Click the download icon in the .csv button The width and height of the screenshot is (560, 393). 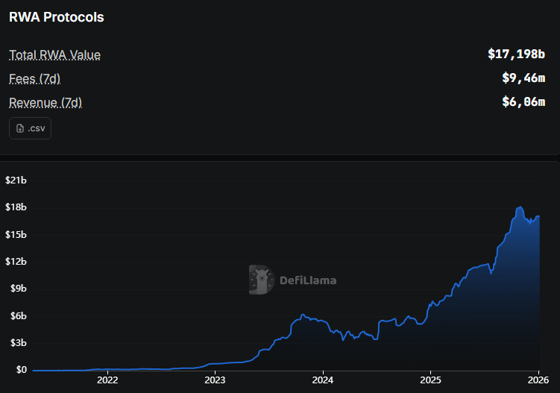tap(20, 128)
